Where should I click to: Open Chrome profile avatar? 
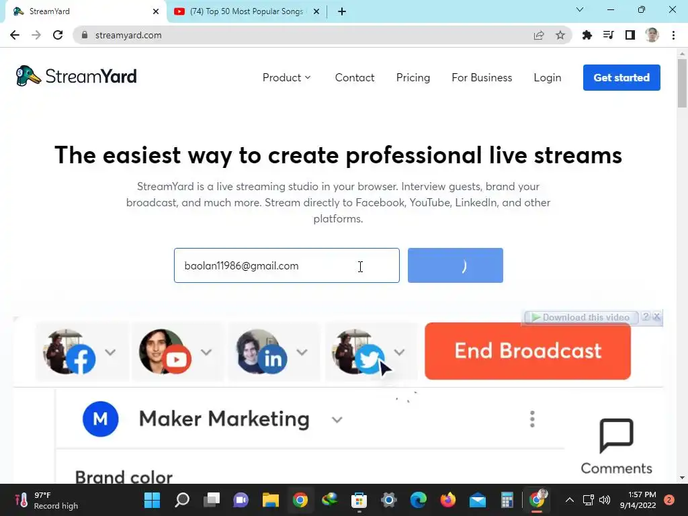652,35
